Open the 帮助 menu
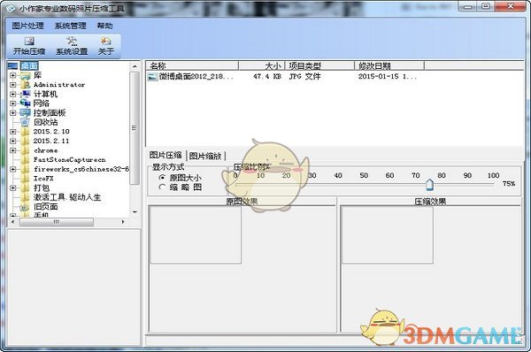The width and height of the screenshot is (531, 352). 104,26
